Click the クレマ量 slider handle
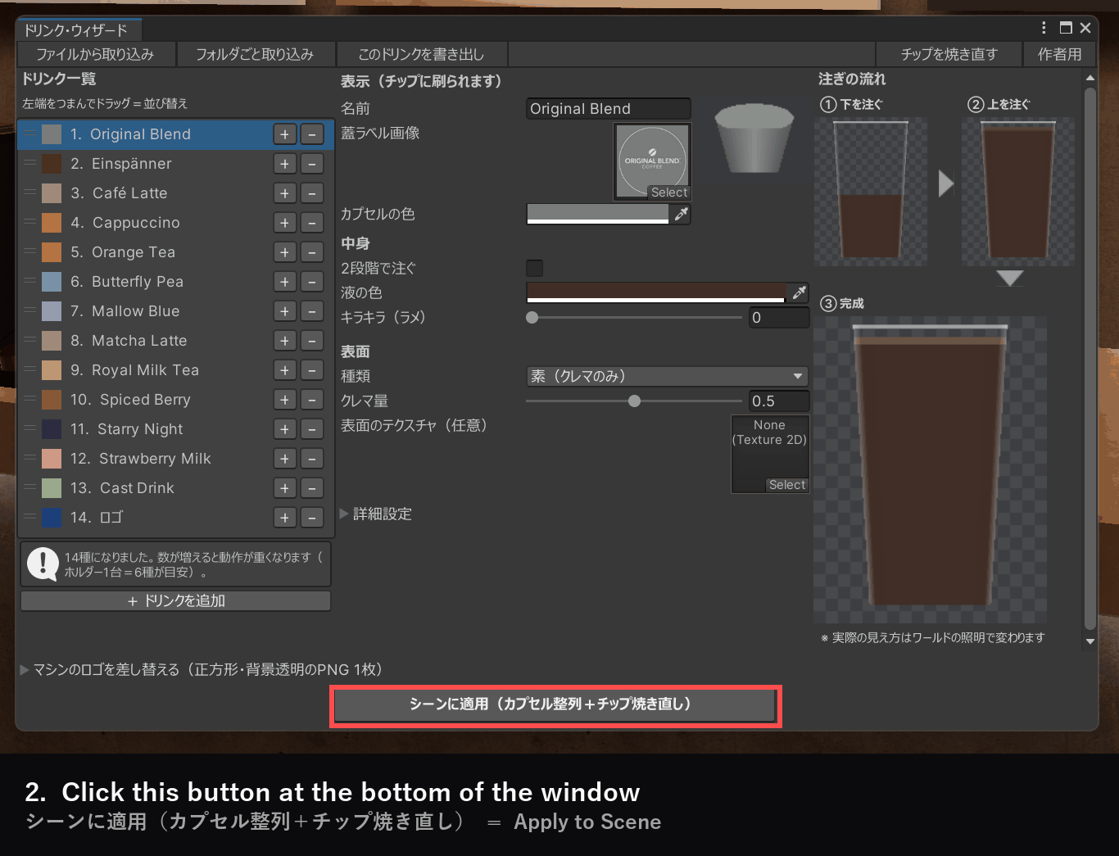 click(x=634, y=401)
